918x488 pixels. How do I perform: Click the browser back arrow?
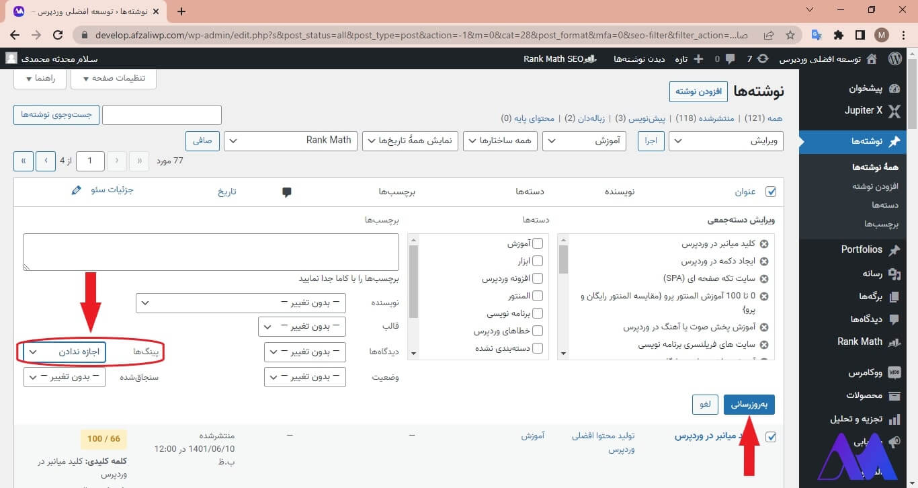(15, 35)
